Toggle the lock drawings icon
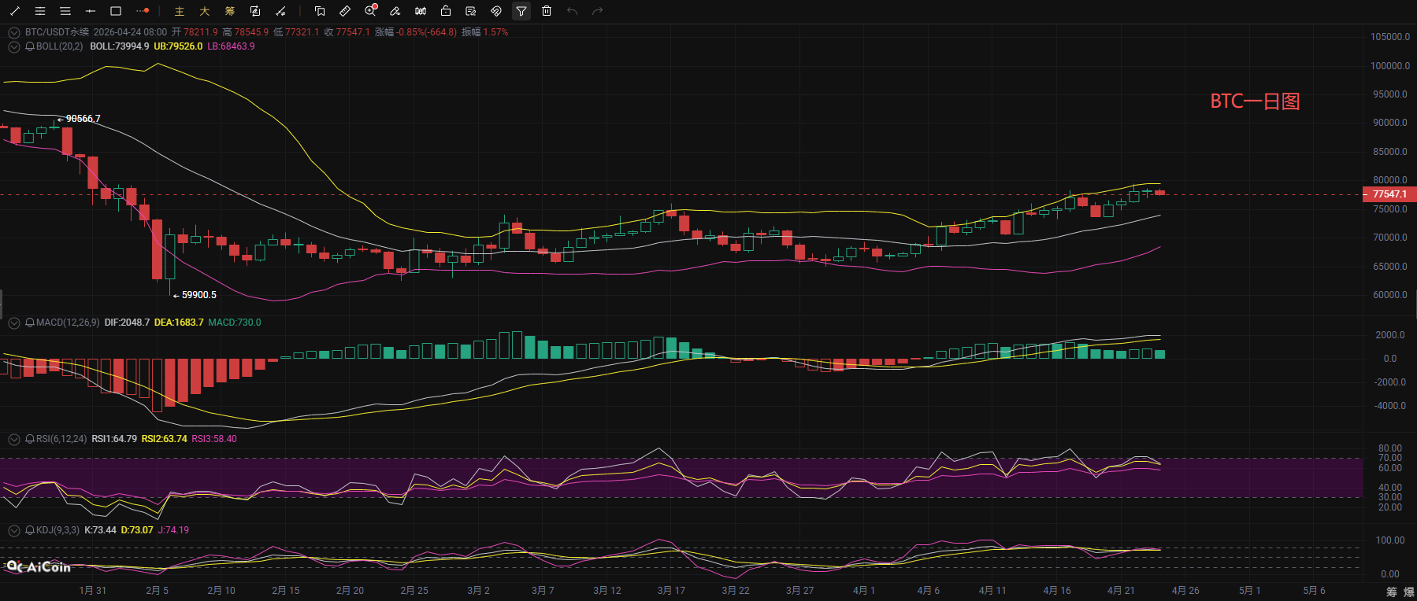This screenshot has width=1417, height=601. point(446,11)
